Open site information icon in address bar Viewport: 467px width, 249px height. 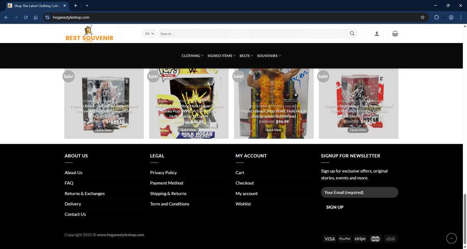click(47, 17)
